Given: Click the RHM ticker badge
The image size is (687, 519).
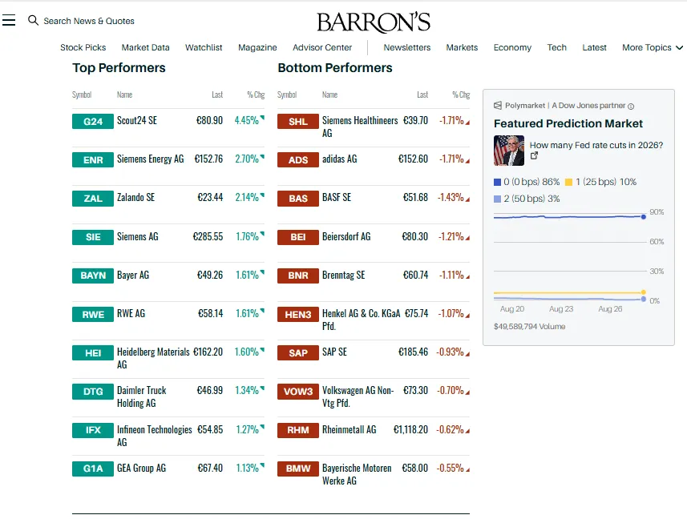Looking at the screenshot, I should click(298, 430).
